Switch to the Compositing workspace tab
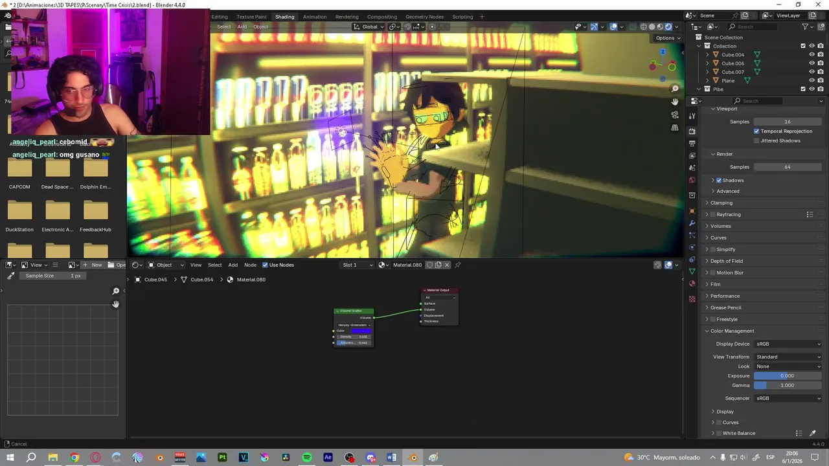This screenshot has height=466, width=829. click(x=382, y=16)
